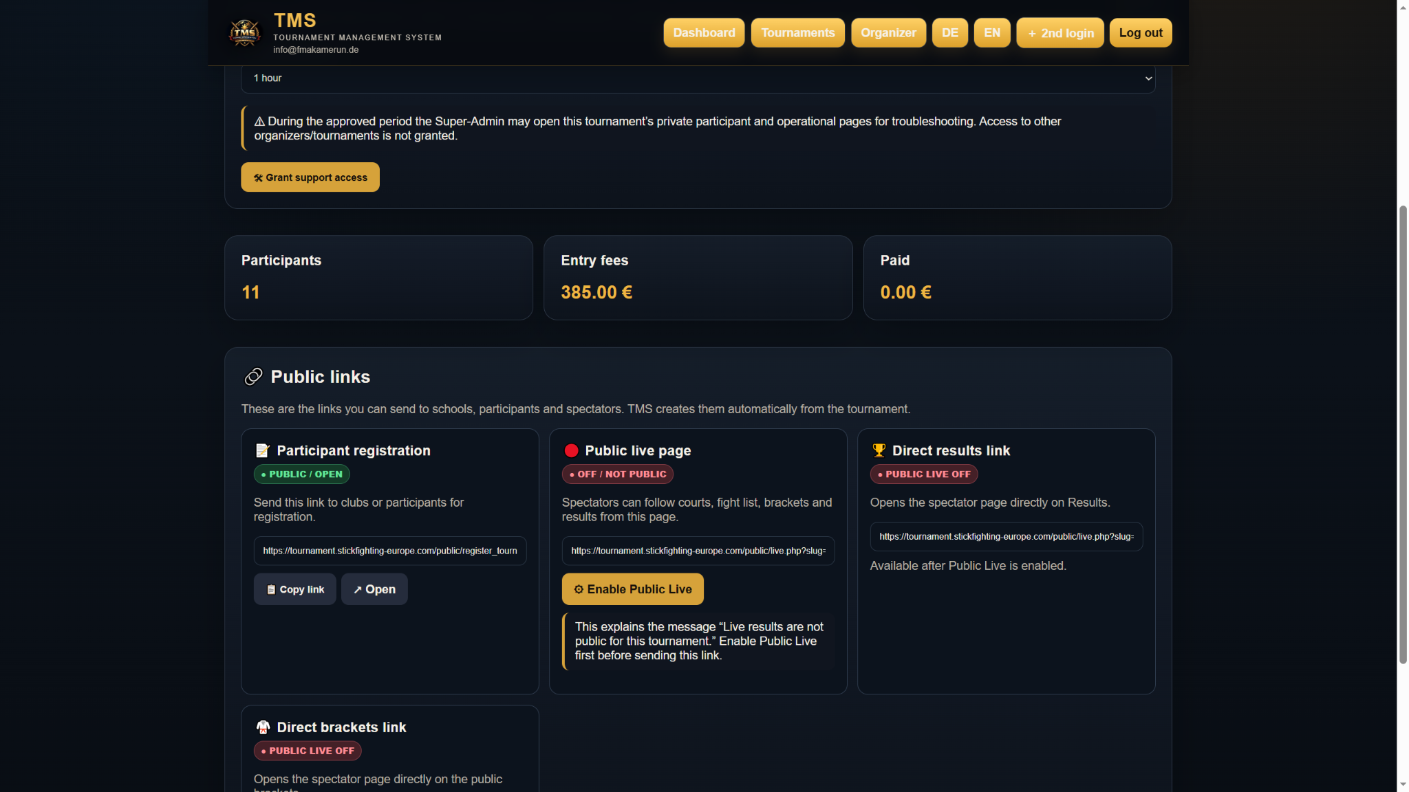The width and height of the screenshot is (1409, 792).
Task: Click the PUBLIC LIVE OFF badge under Direct results link
Action: (x=924, y=474)
